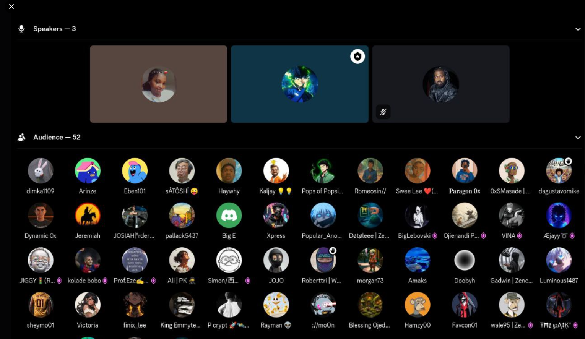Click the 'Paragon 0x' username
This screenshot has width=585, height=339.
coord(465,191)
